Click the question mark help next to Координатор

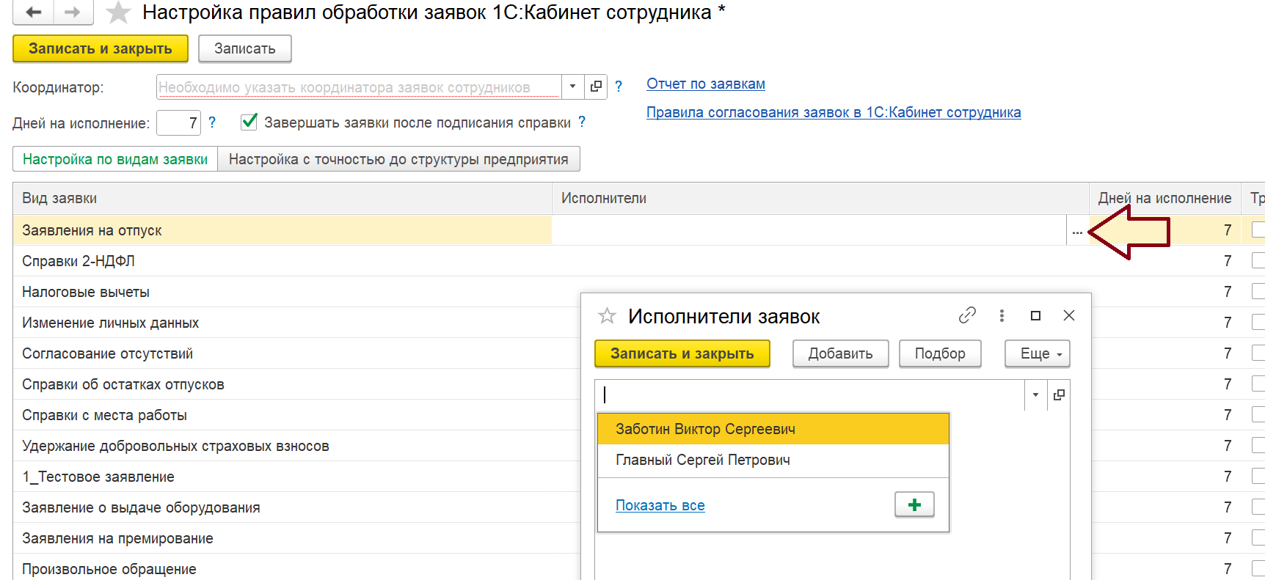[619, 87]
